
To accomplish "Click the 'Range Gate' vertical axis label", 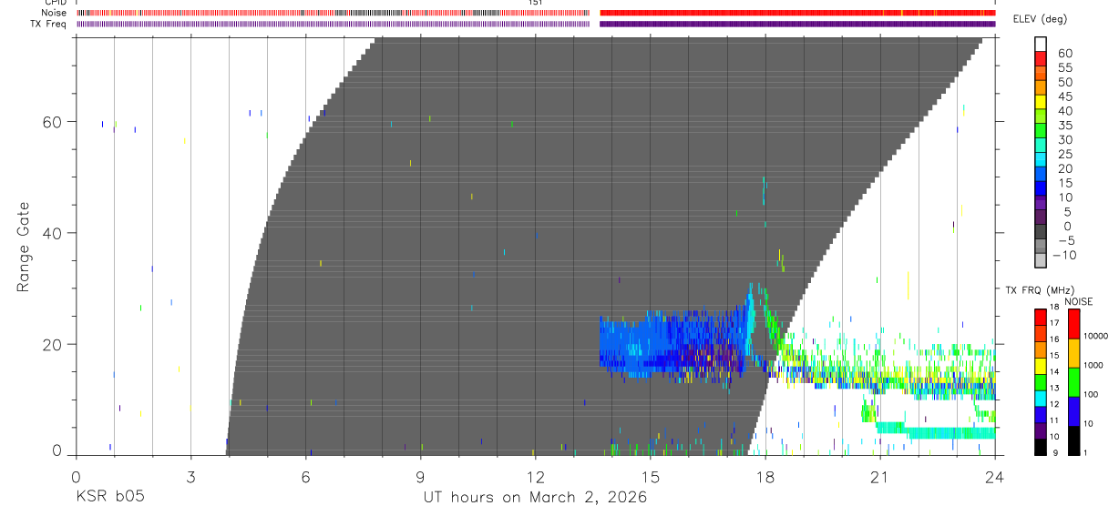I will point(24,247).
